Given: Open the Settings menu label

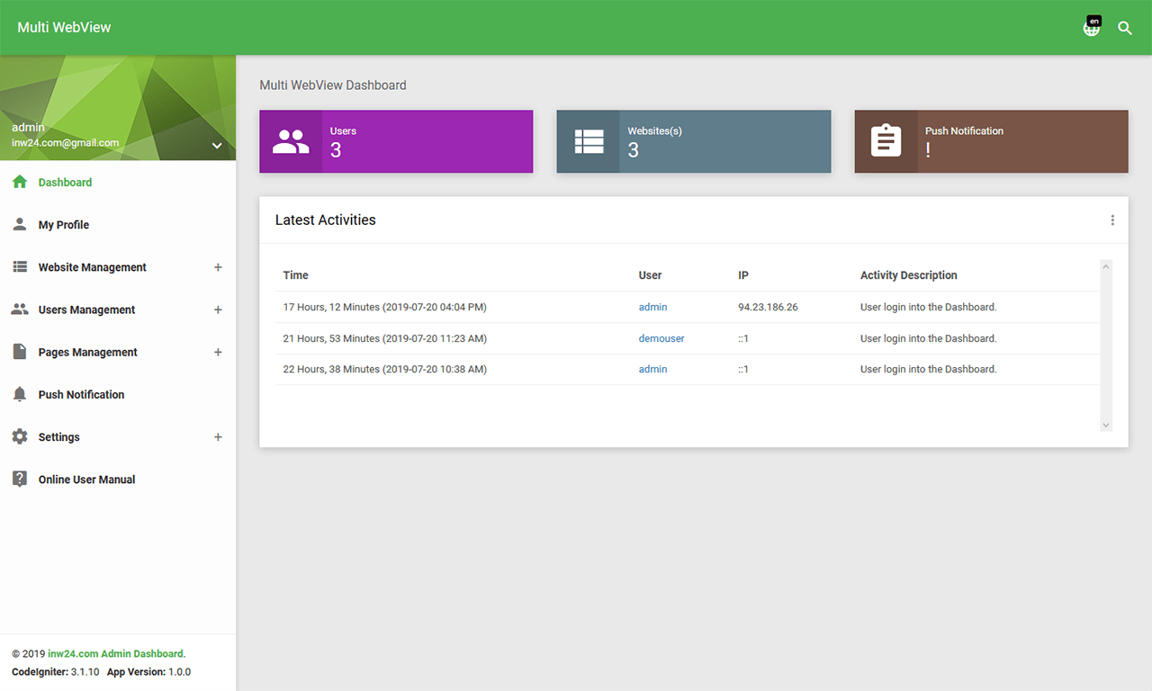Looking at the screenshot, I should [x=58, y=437].
